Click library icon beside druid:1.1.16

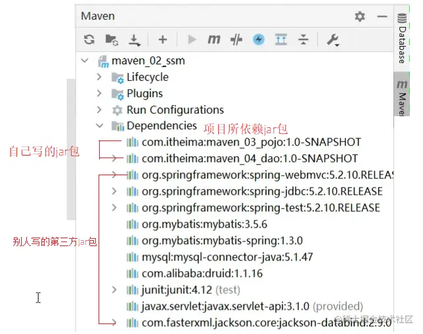[x=133, y=274]
